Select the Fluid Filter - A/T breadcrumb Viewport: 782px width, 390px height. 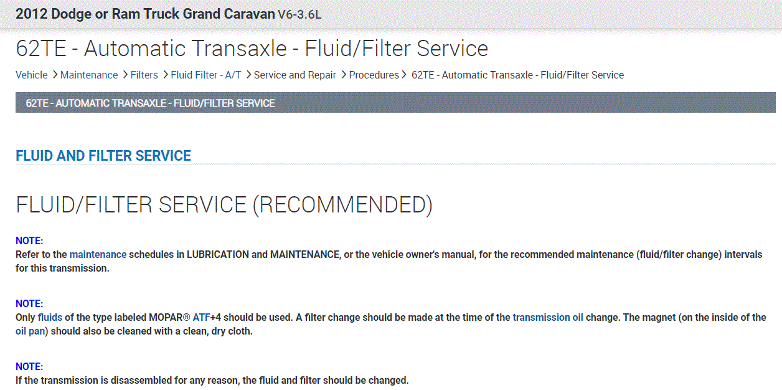[205, 75]
